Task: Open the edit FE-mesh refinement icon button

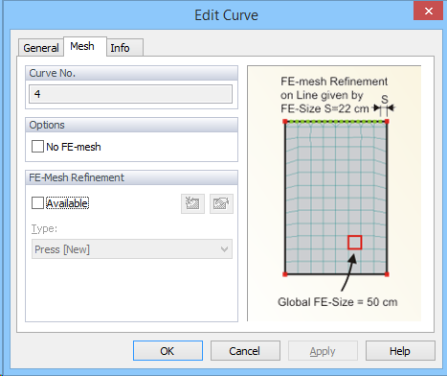Action: coord(221,203)
